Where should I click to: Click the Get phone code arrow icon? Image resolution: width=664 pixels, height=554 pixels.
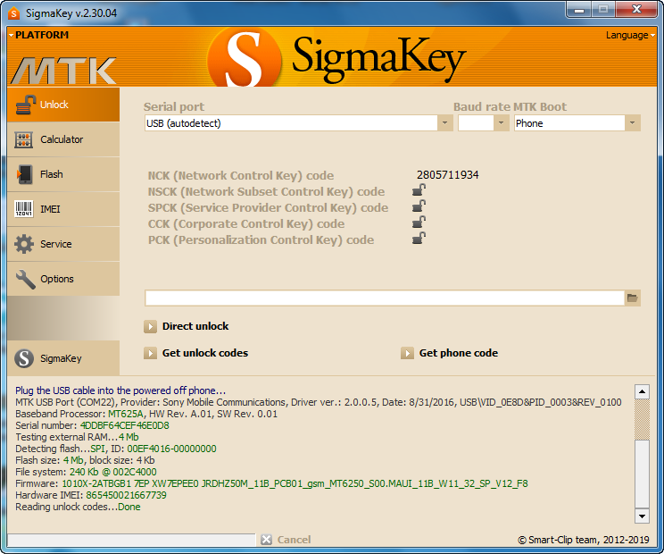407,353
